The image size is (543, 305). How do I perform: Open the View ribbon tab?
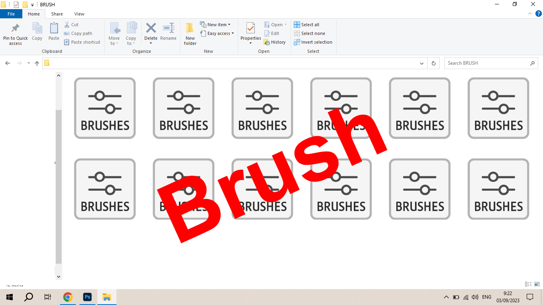click(x=79, y=14)
